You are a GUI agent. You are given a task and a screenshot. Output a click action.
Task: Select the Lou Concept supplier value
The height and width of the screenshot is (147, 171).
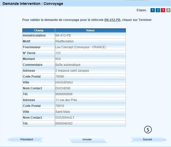81,47
